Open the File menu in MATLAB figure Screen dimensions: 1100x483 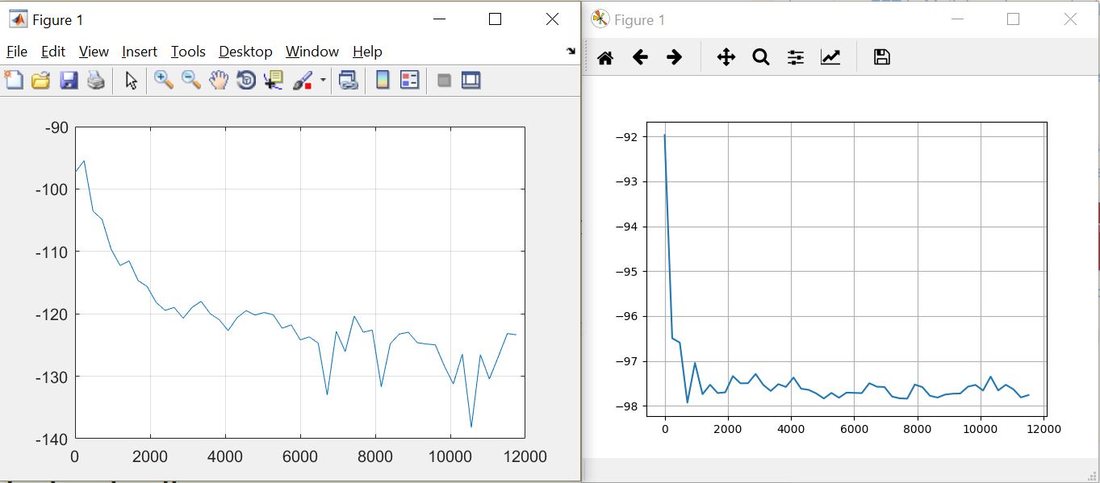(17, 52)
